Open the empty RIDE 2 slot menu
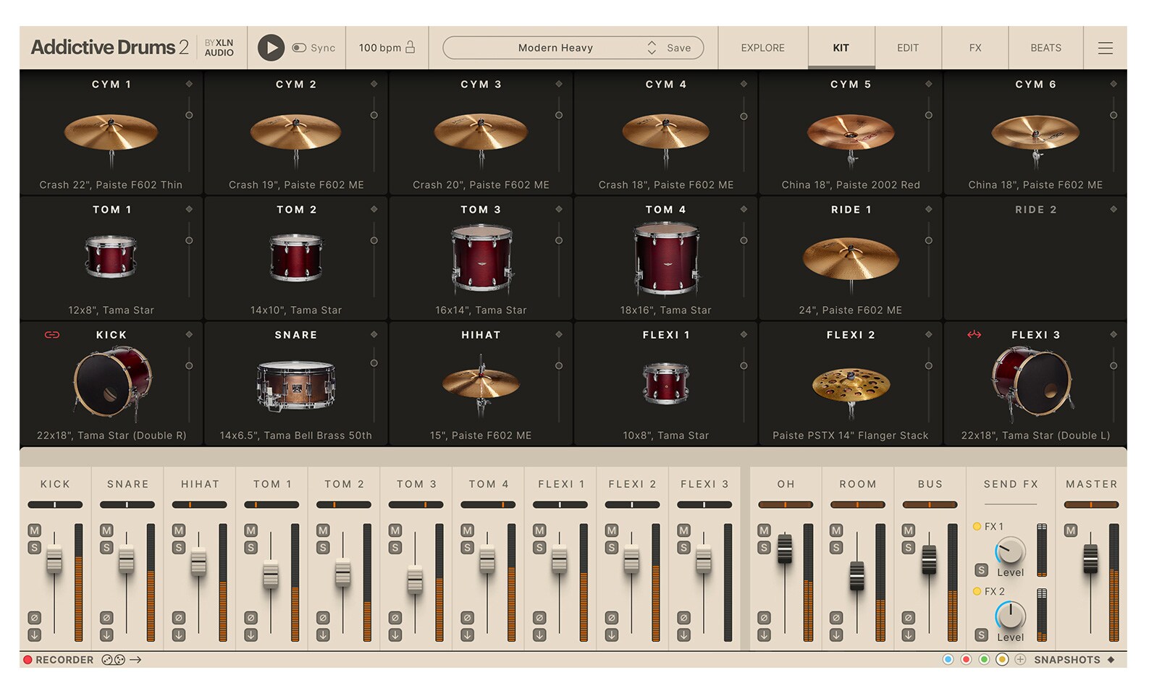 1113,209
